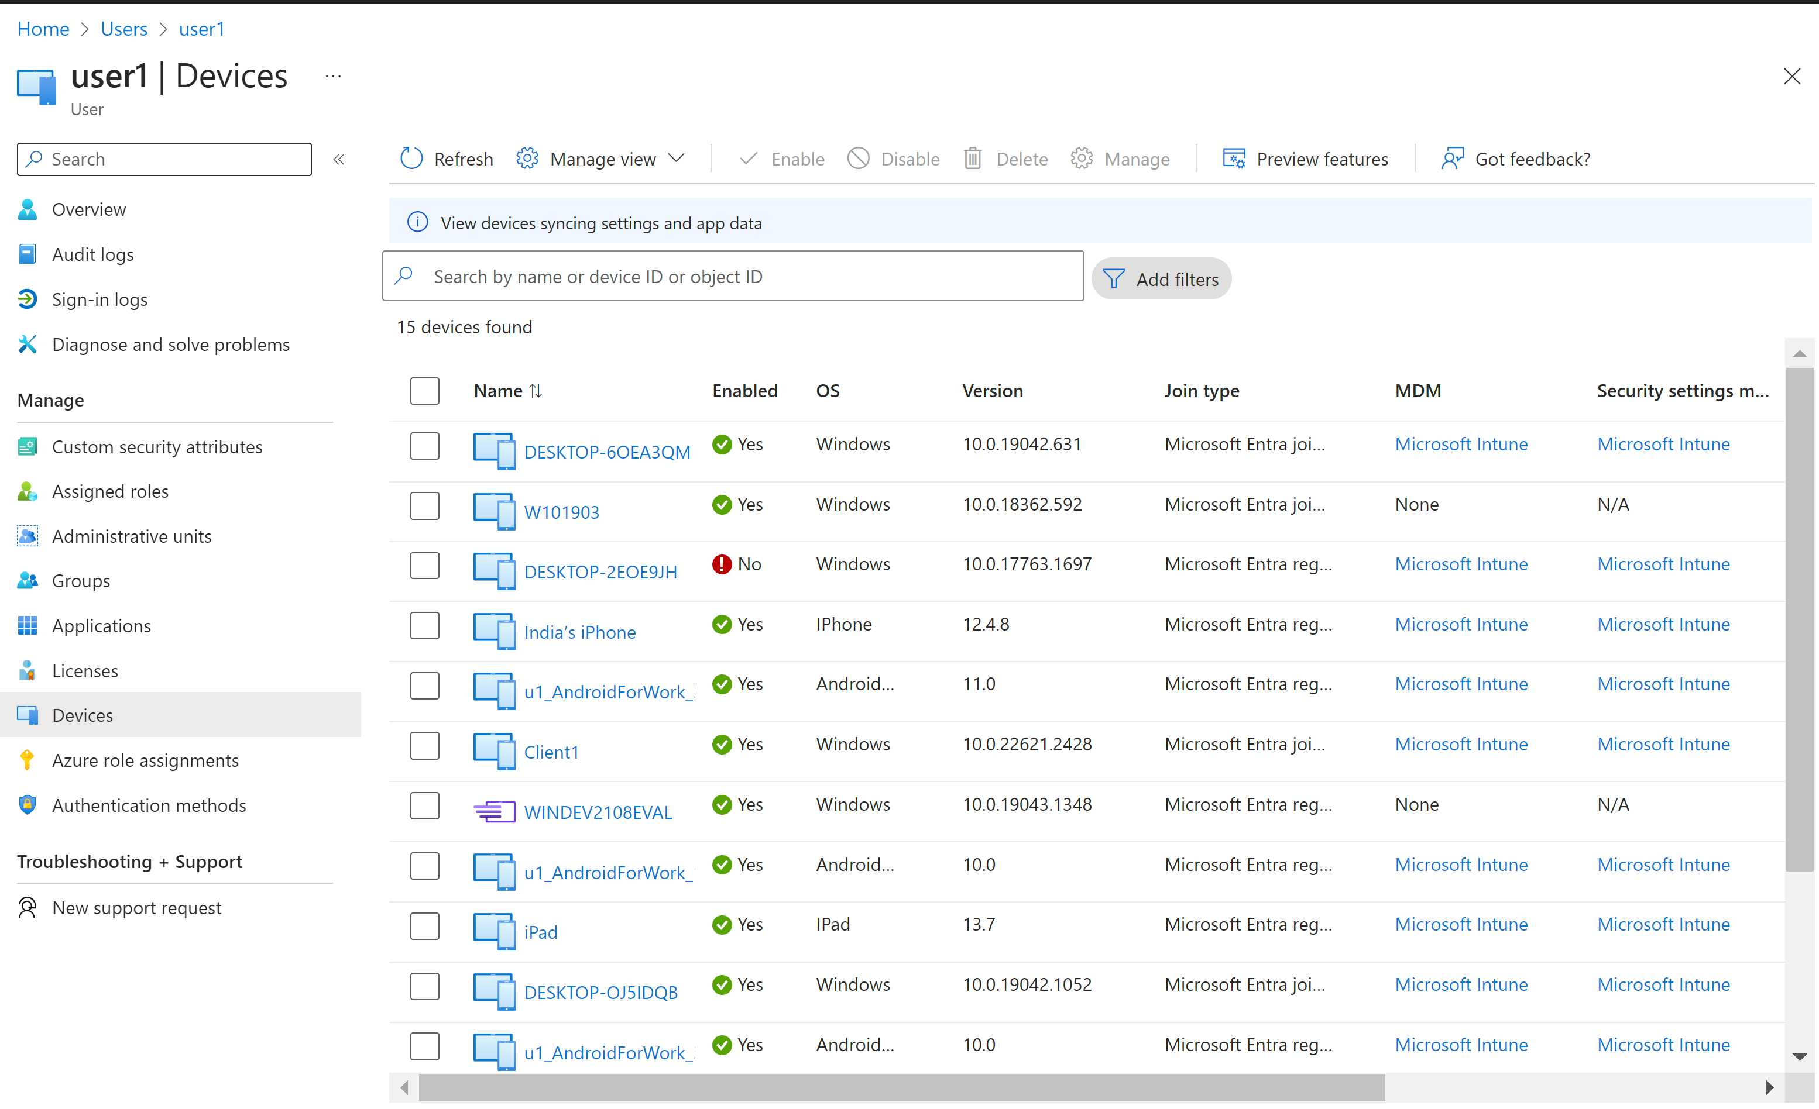Click the Add filters button
1819x1109 pixels.
pos(1161,279)
